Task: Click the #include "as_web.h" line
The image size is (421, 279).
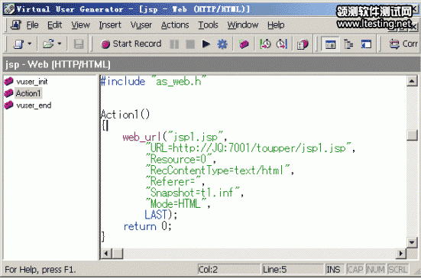Action: (x=154, y=81)
